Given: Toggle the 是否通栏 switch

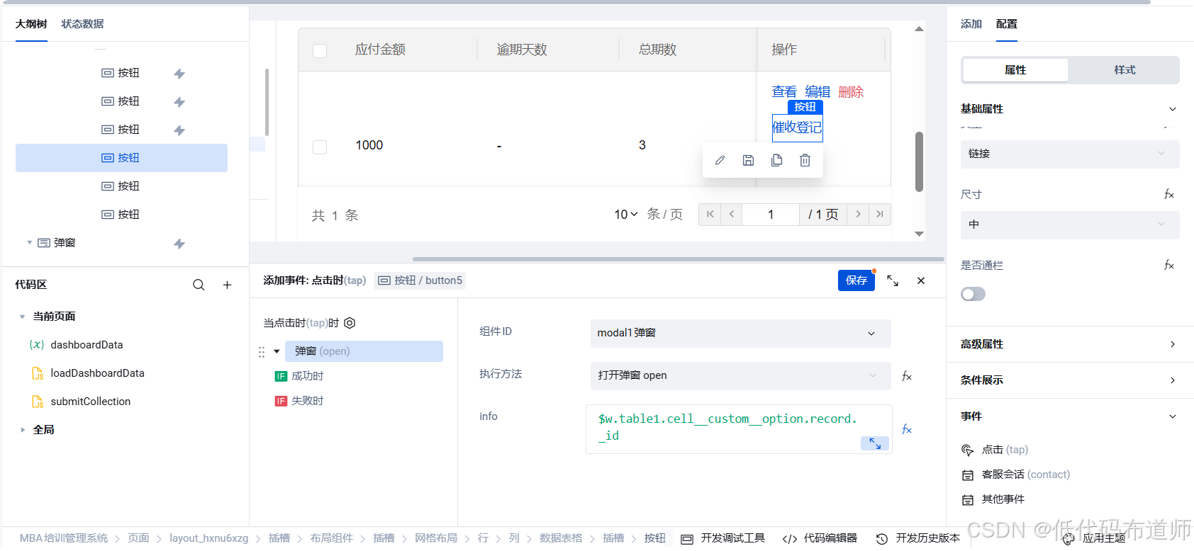Looking at the screenshot, I should (973, 294).
